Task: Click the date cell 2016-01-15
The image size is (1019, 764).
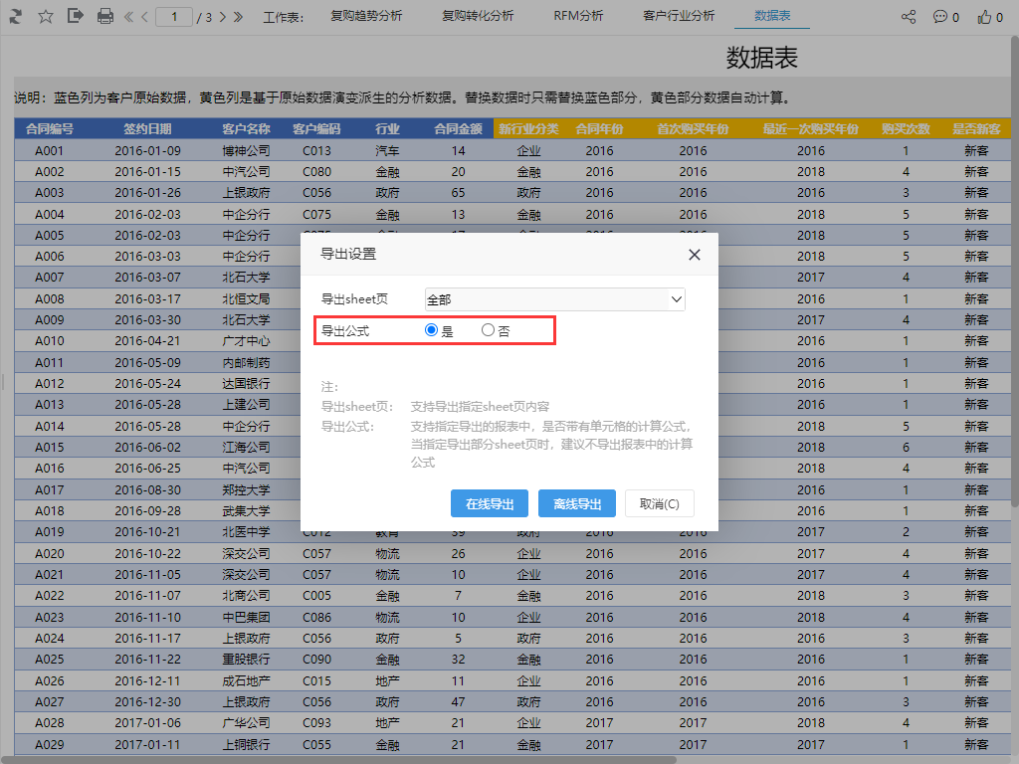Action: click(147, 171)
